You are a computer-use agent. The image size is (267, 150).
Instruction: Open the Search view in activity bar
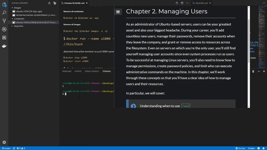click(x=4, y=12)
